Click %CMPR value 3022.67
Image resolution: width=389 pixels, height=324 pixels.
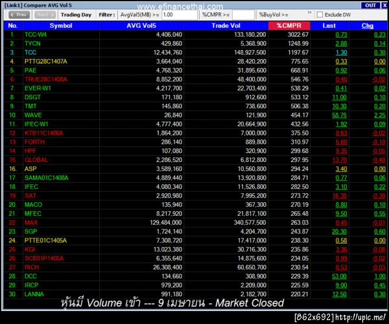click(x=298, y=35)
